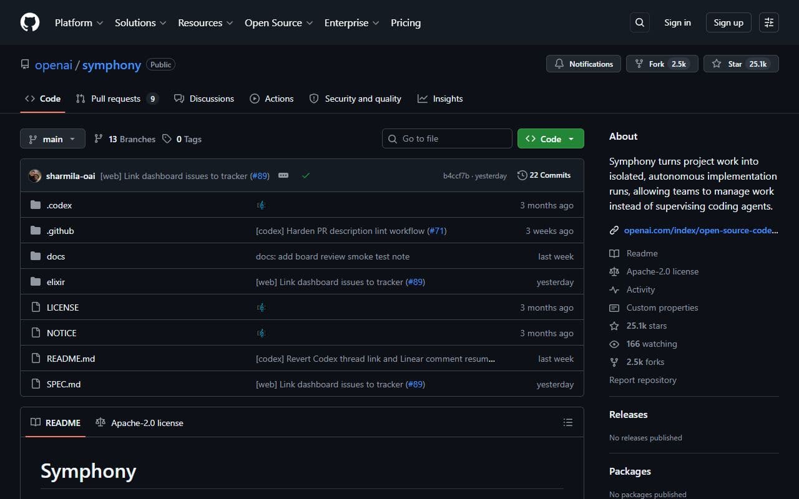The height and width of the screenshot is (499, 799).
Task: Click the .github folder icon
Action: 36,231
